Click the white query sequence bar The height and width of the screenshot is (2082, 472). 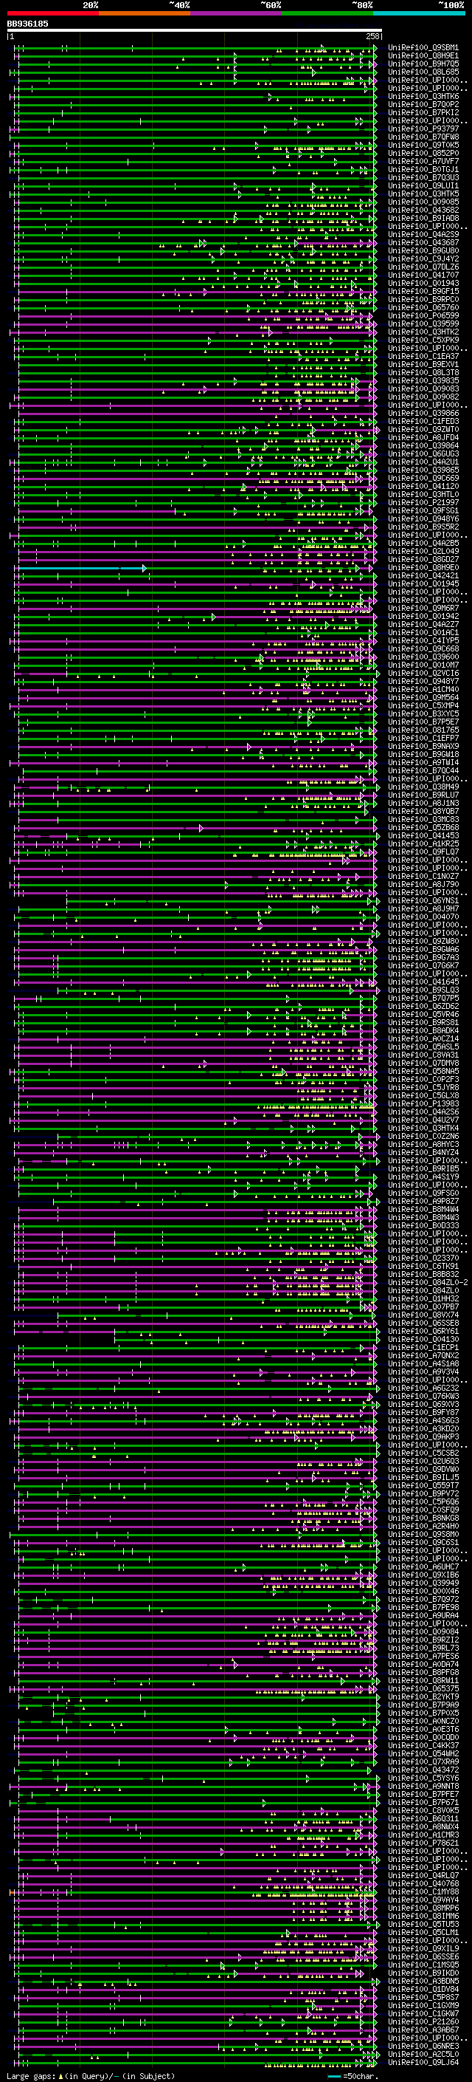[195, 30]
